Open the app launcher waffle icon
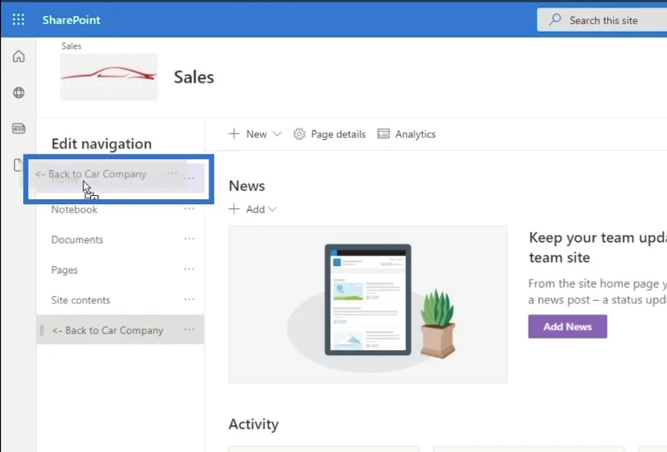Screen dimensions: 667x452 click(x=18, y=19)
